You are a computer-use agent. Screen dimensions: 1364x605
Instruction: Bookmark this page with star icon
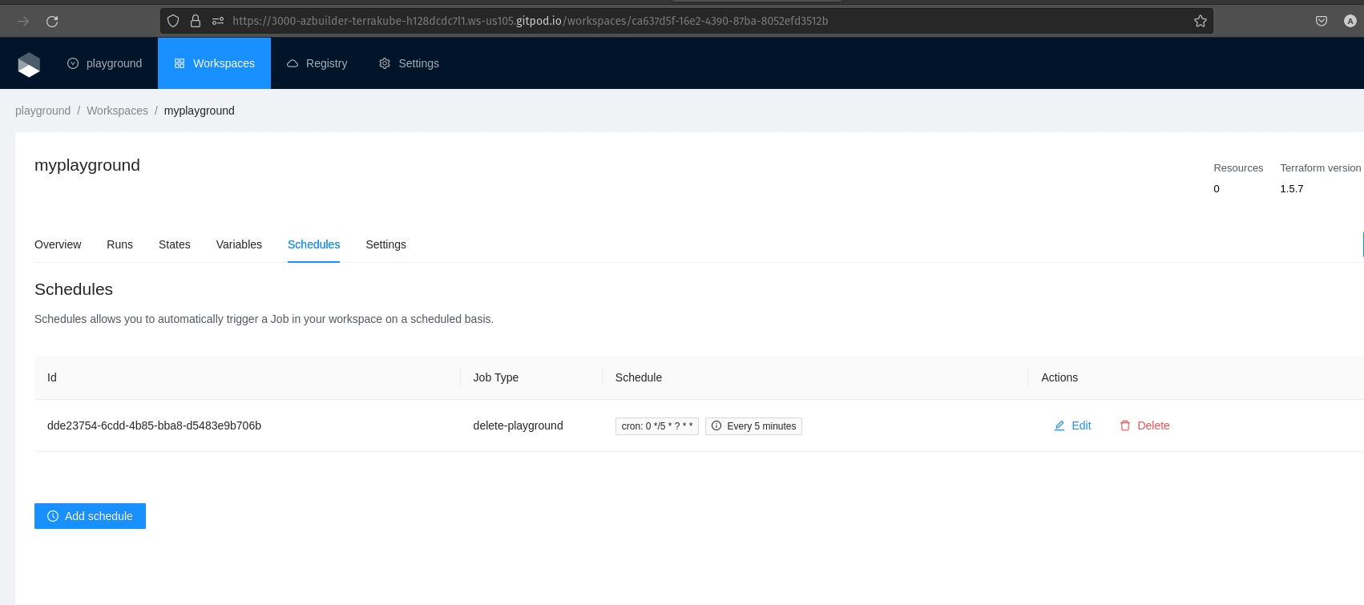[1200, 22]
